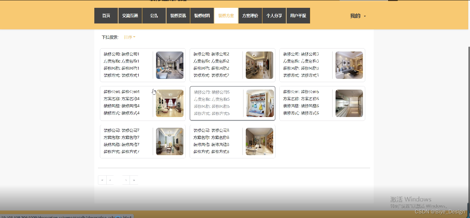470x218 pixels.
Task: Click the text 方案名称4
Action: click(131, 99)
